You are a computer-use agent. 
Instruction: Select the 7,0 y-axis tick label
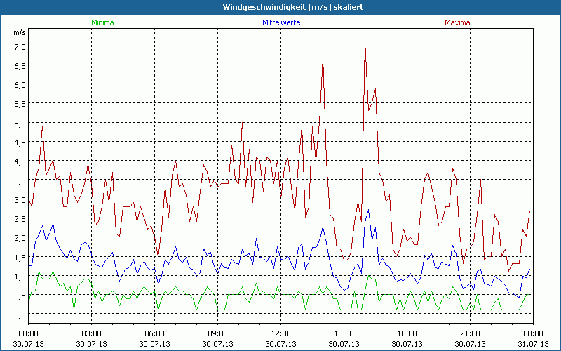19,46
